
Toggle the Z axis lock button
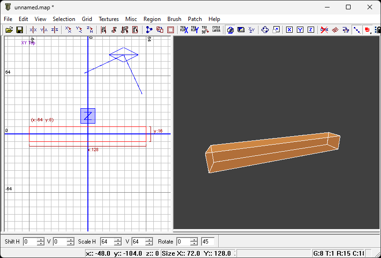(x=311, y=30)
